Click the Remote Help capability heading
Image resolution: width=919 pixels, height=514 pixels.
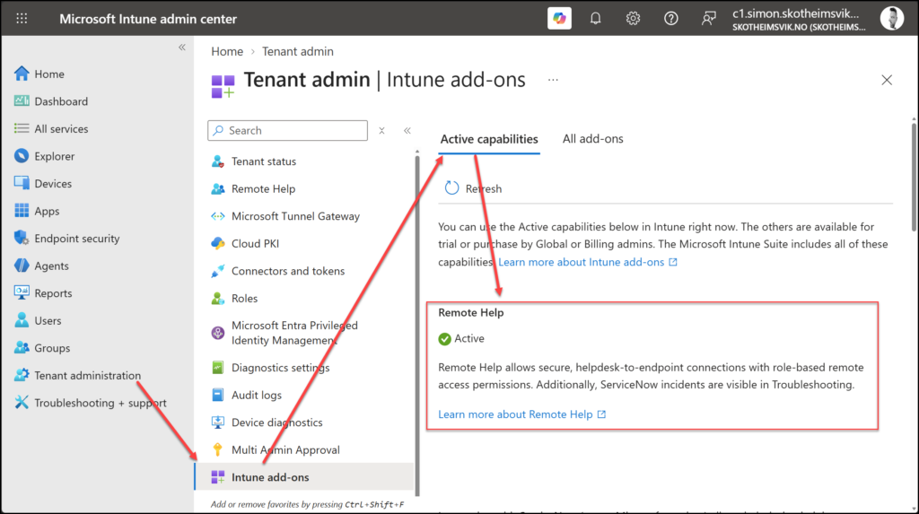(x=471, y=312)
